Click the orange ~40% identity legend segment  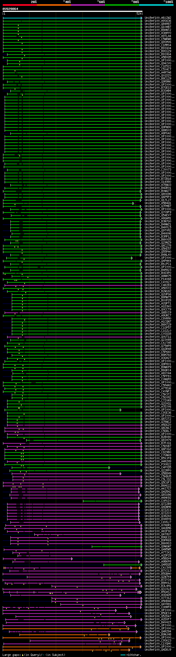(x=54, y=5)
